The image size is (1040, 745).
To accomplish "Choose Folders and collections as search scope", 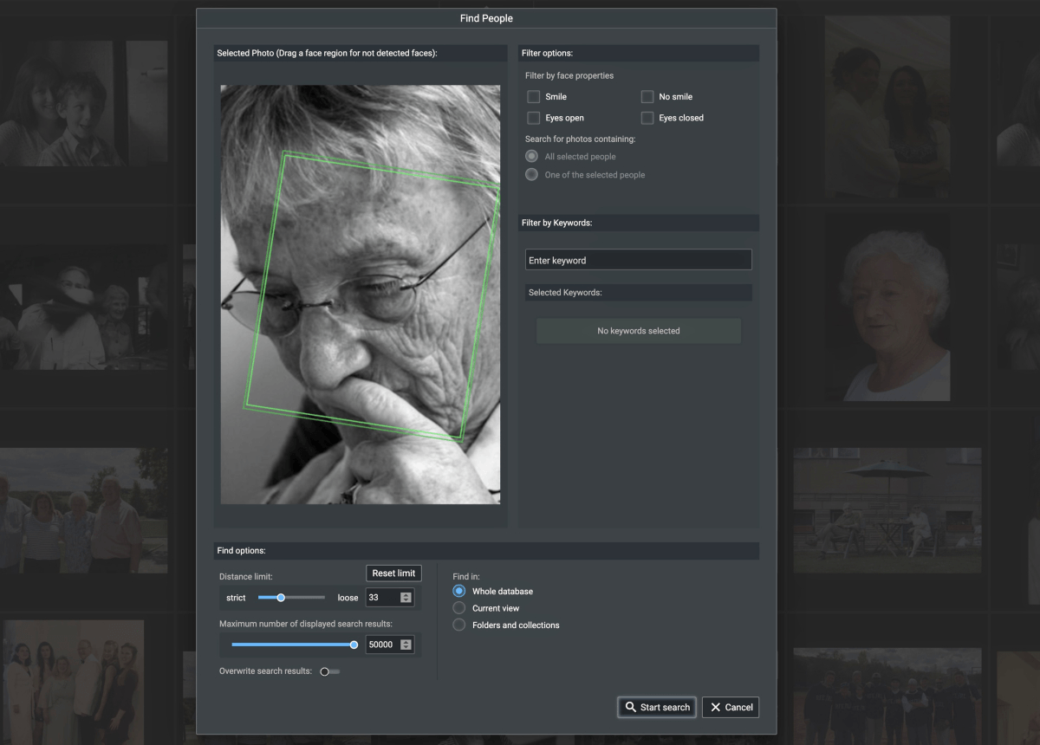I will coord(458,625).
